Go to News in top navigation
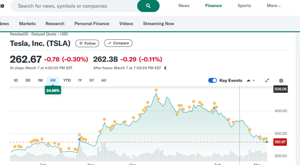This screenshot has width=300, height=165. coord(184,6)
